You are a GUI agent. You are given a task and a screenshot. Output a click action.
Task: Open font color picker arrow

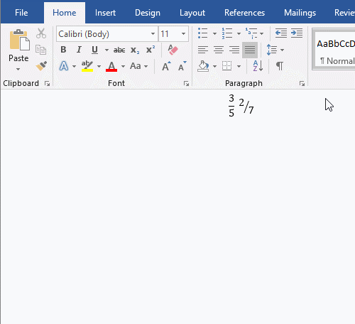click(123, 66)
